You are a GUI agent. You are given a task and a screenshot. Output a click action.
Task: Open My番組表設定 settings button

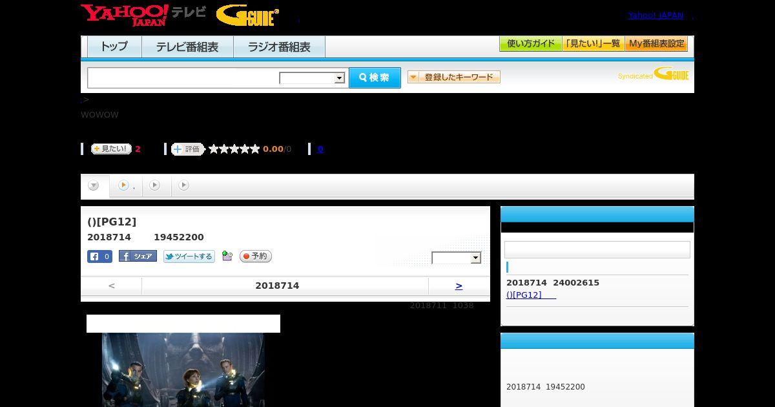pos(656,44)
